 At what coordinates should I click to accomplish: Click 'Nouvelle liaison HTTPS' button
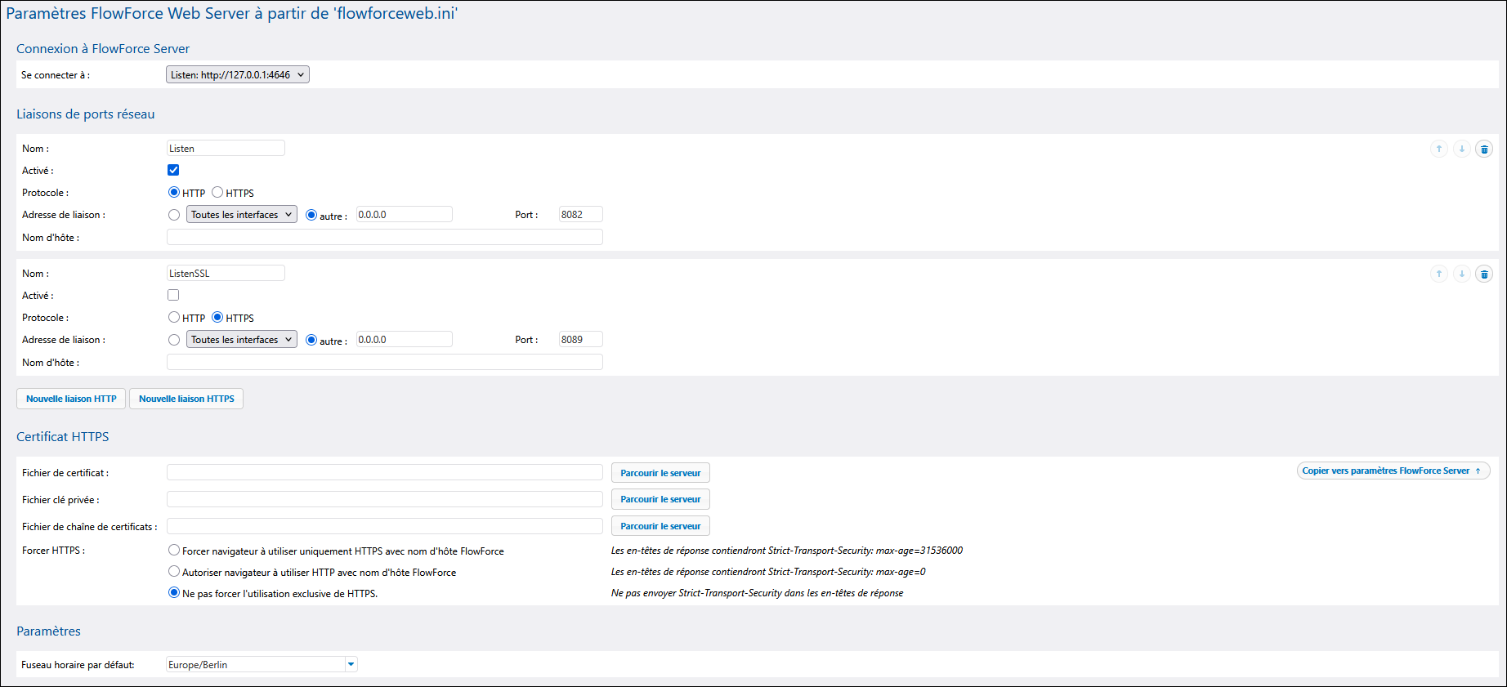click(186, 399)
